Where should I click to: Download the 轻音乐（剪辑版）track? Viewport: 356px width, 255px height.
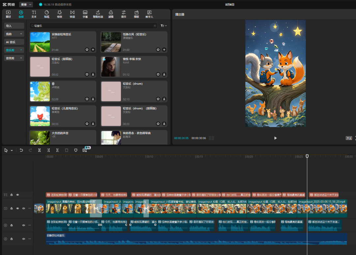(x=93, y=74)
